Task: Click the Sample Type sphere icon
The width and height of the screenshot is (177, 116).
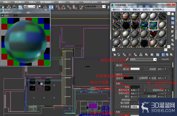Action: pyautogui.click(x=173, y=14)
